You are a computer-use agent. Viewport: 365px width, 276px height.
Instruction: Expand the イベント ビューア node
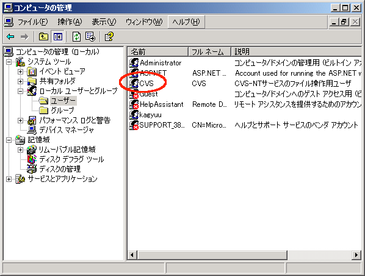click(21, 71)
